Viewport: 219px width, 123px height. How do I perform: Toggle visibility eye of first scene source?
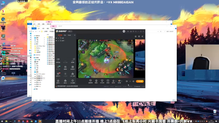click(56, 38)
